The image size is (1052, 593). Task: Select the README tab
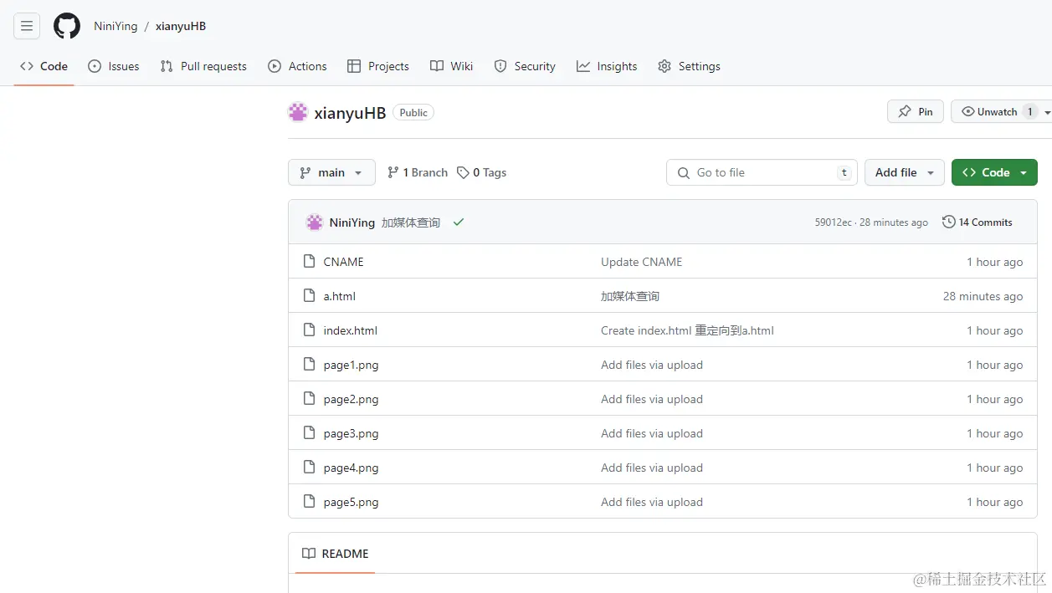click(335, 554)
